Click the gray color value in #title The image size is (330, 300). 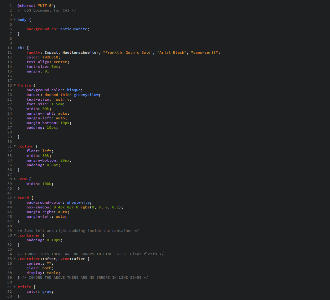coord(47,292)
